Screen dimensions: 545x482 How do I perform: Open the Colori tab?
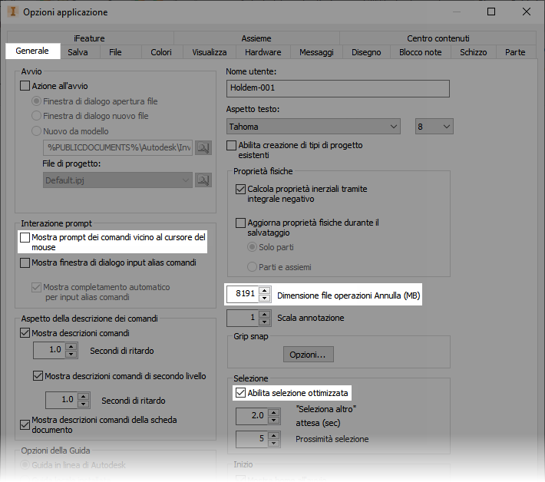161,52
